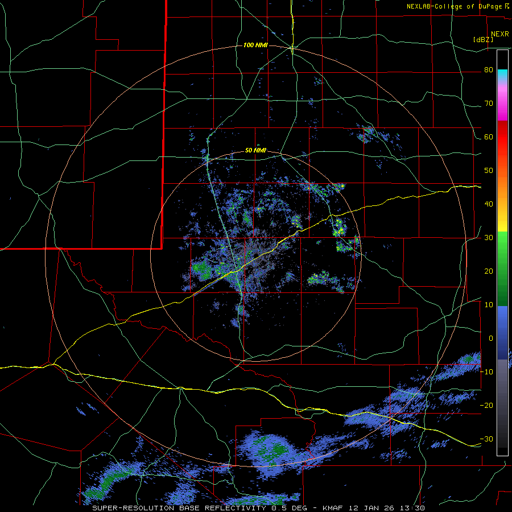Click the 20 dBZ legend value
Image resolution: width=512 pixels, height=512 pixels.
tap(489, 271)
